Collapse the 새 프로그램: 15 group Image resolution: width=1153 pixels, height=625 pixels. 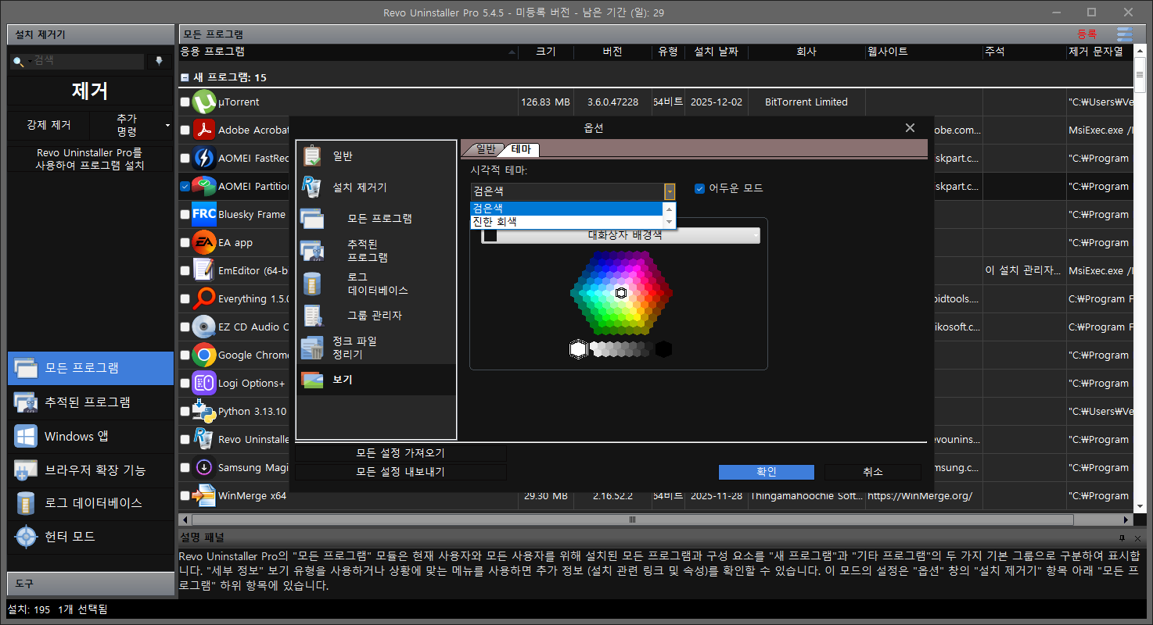coord(185,77)
